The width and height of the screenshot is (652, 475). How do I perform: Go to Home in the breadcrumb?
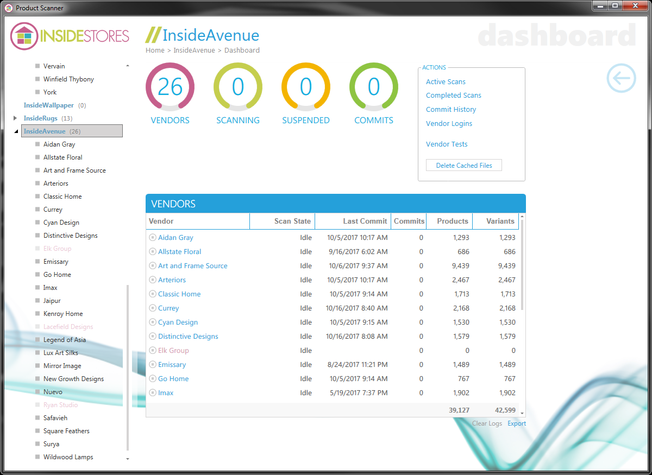[x=155, y=50]
